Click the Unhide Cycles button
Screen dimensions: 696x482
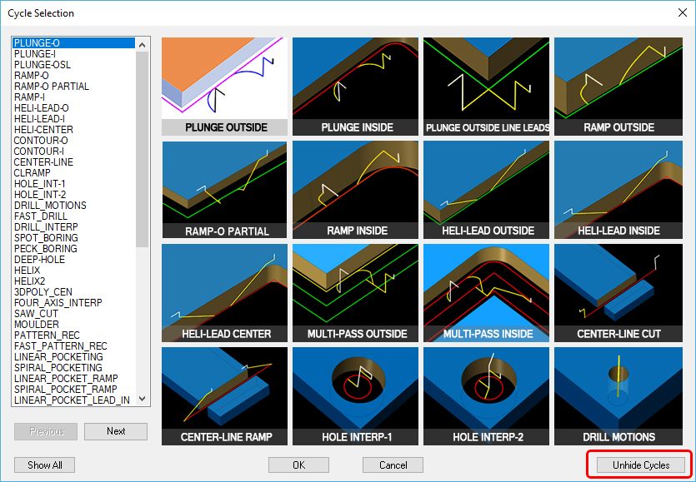pyautogui.click(x=638, y=465)
